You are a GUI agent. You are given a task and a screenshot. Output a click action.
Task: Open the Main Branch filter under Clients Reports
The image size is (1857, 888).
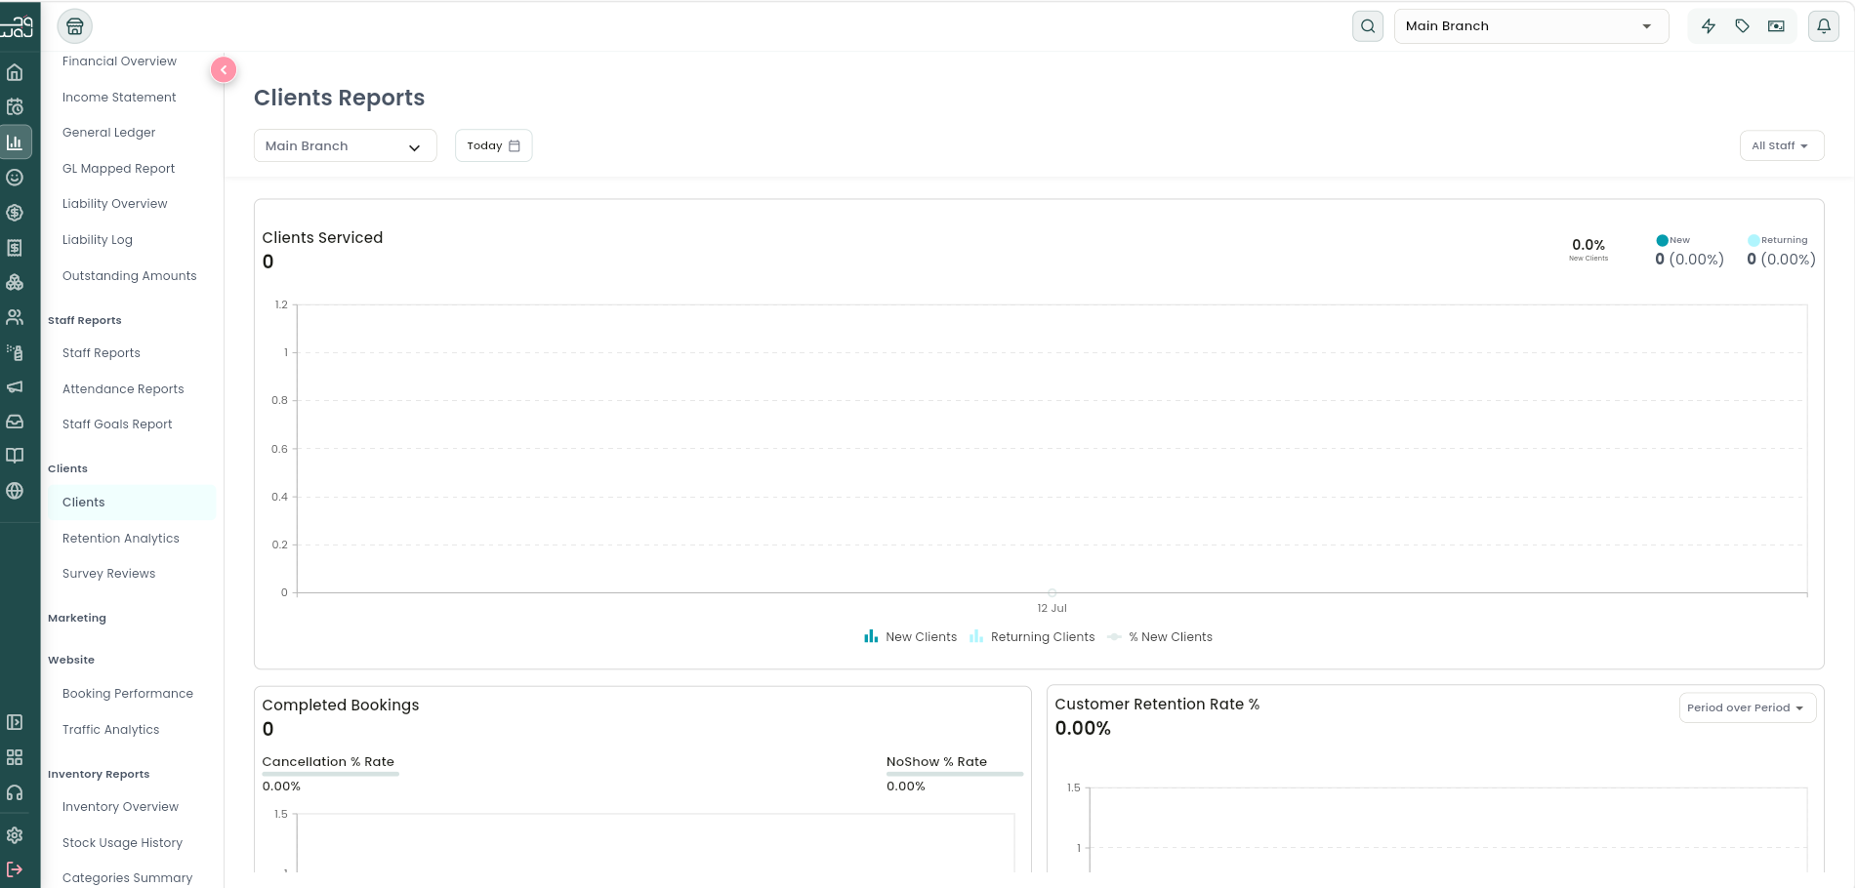coord(345,145)
